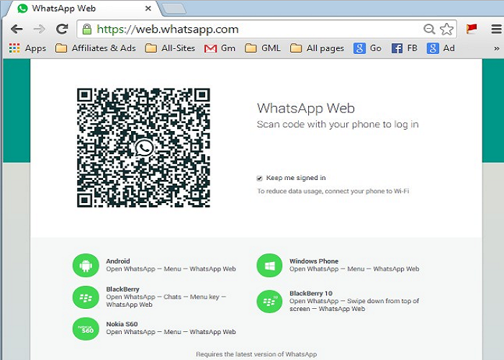Viewport: 504px width, 360px height.
Task: Open the All pages bookmark folder
Action: 317,48
